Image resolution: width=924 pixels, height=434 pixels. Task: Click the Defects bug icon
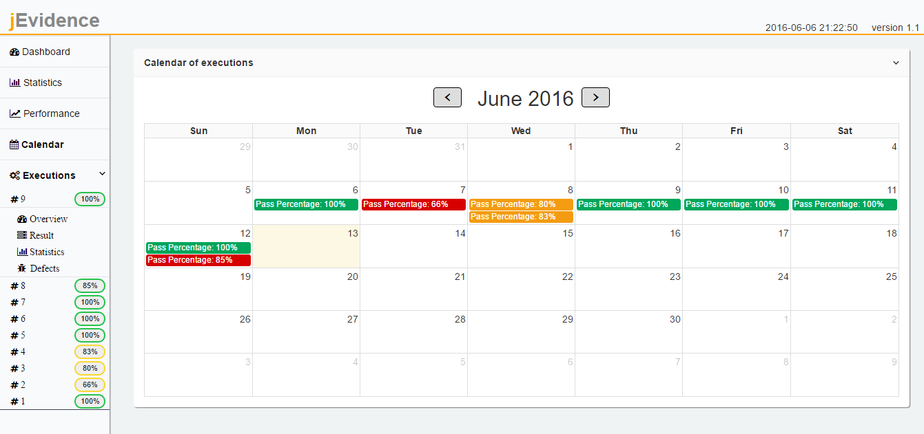(x=22, y=268)
